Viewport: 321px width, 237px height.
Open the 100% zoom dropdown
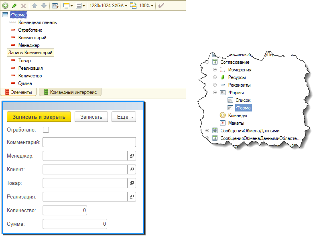tap(146, 6)
